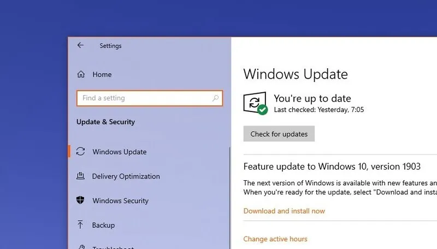
Task: Click the Home house icon
Action: [x=81, y=74]
